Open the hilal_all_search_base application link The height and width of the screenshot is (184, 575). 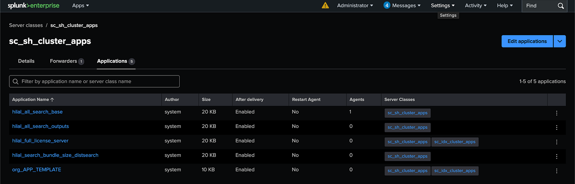pyautogui.click(x=37, y=112)
